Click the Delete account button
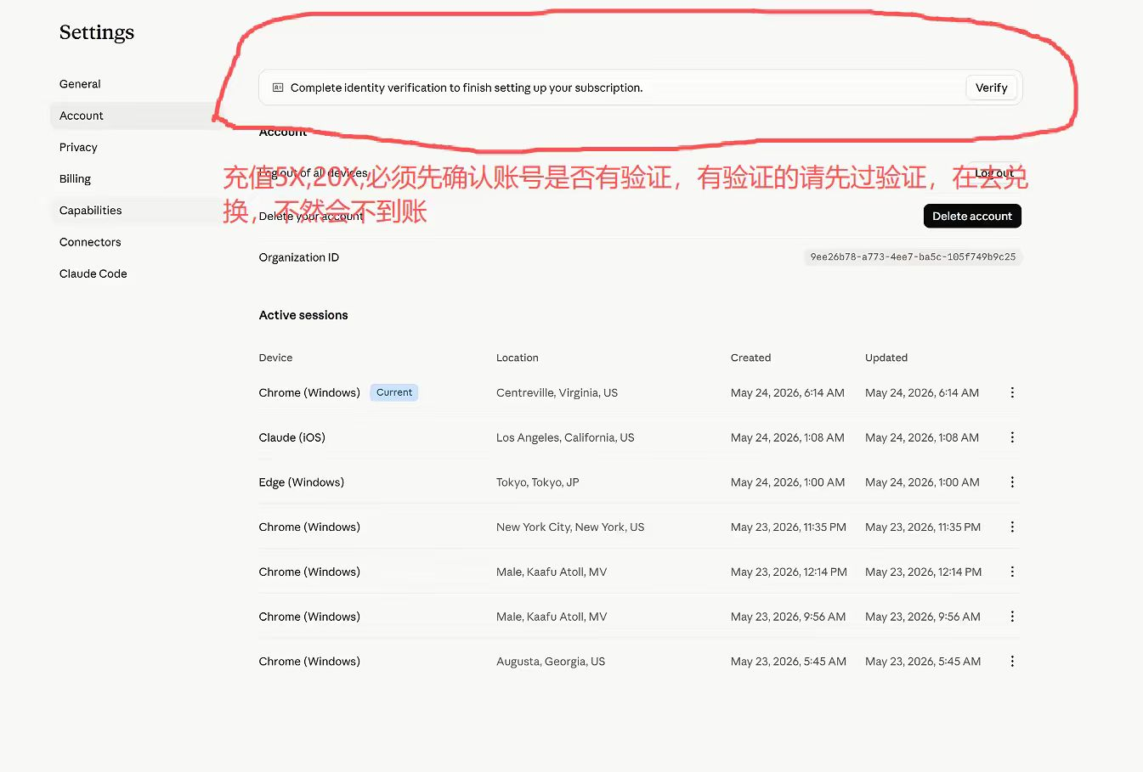This screenshot has height=772, width=1143. tap(972, 216)
